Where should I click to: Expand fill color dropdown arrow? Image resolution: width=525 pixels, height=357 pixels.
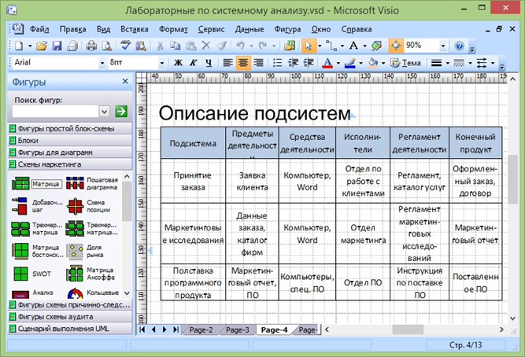click(x=383, y=63)
